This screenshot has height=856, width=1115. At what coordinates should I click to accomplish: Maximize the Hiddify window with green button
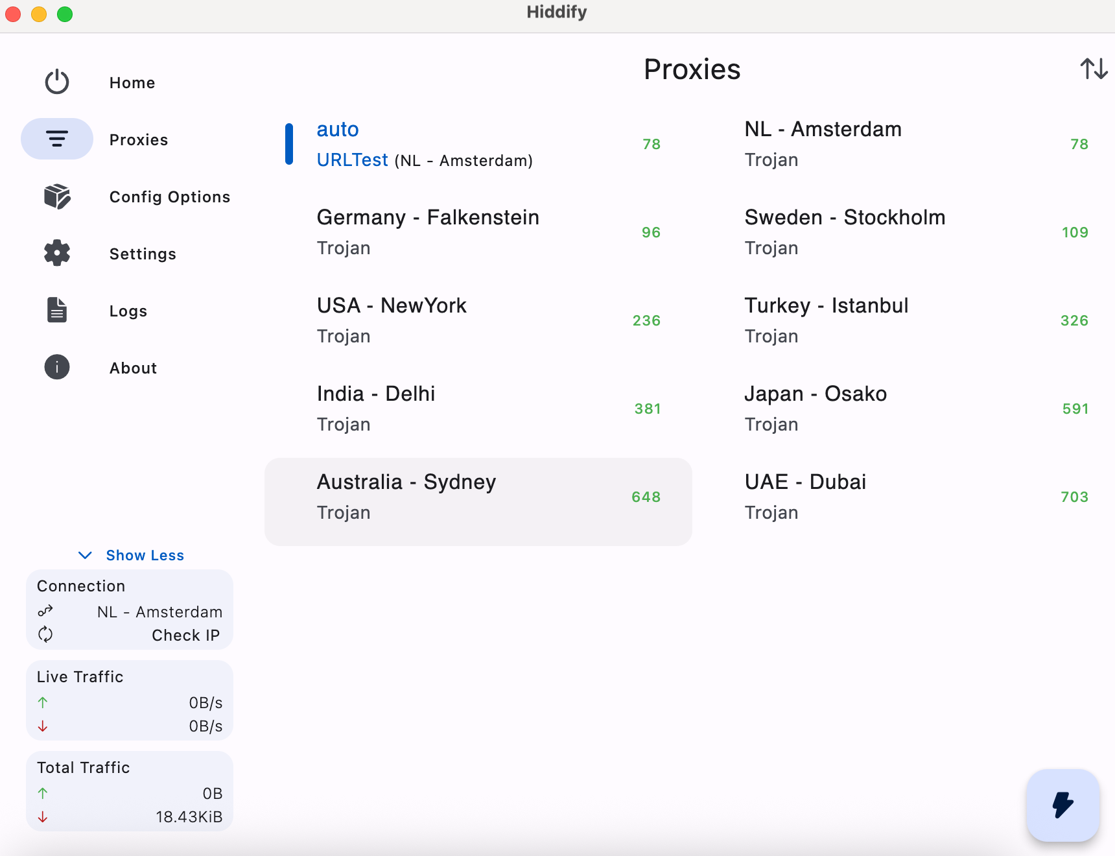click(x=65, y=14)
